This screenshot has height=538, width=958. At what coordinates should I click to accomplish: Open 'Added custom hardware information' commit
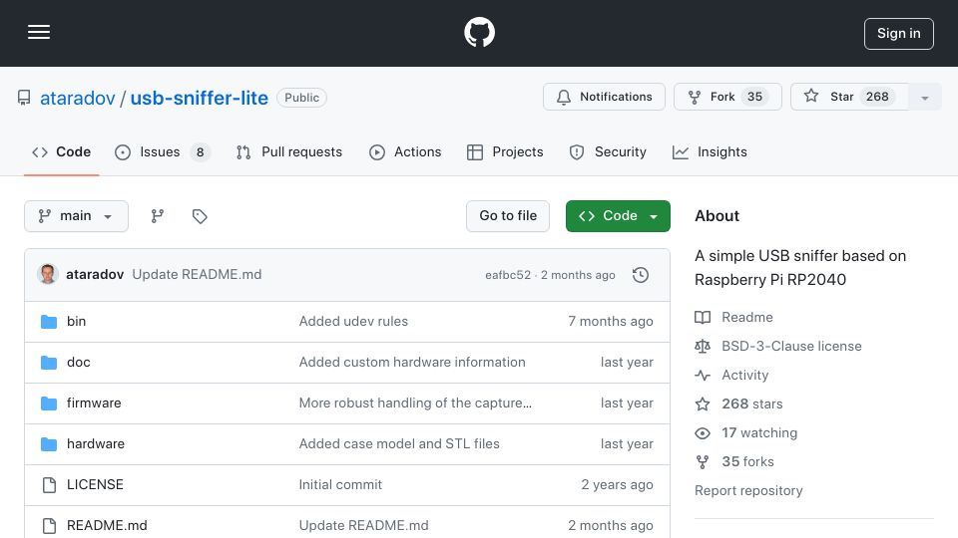click(x=412, y=363)
